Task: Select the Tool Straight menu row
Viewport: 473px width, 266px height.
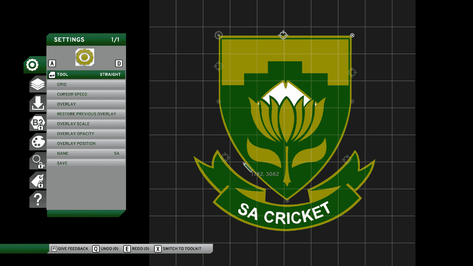Action: (86, 74)
